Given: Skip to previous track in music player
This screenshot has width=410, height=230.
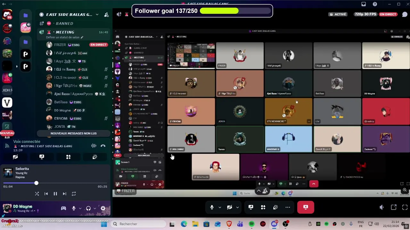Looking at the screenshot, I should tap(46, 194).
